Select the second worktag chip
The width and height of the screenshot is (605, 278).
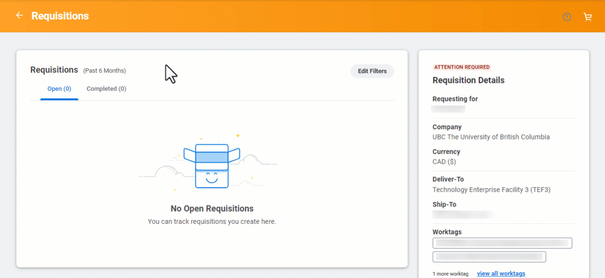489,257
